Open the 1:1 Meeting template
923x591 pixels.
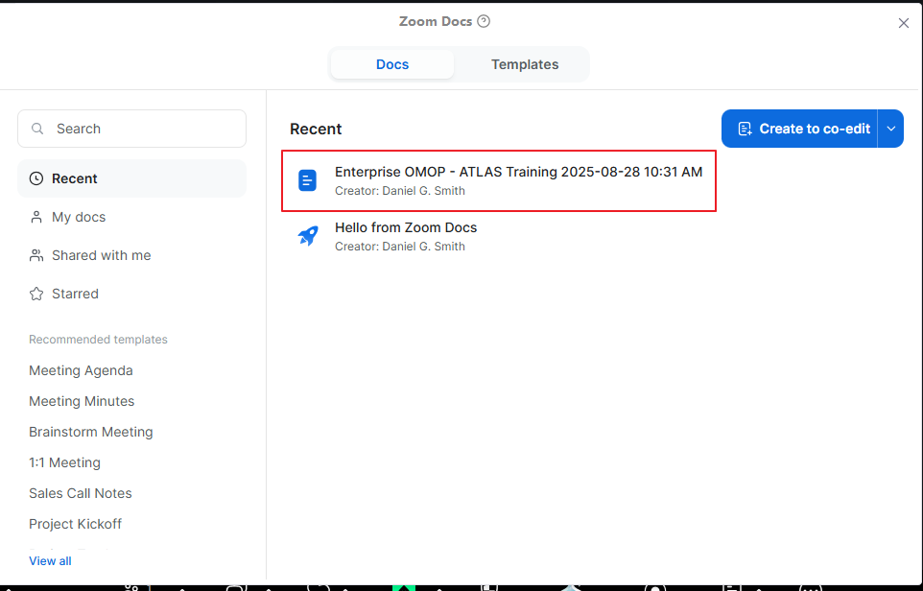(x=64, y=462)
